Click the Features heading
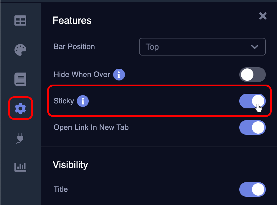The height and width of the screenshot is (205, 277). pyautogui.click(x=72, y=20)
